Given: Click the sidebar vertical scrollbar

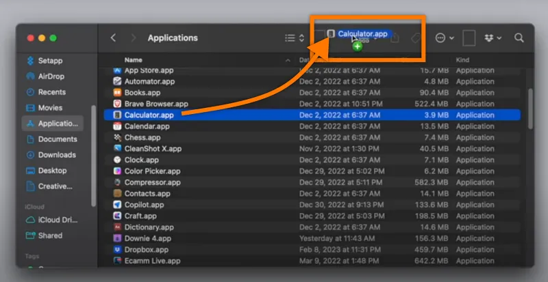Looking at the screenshot, I should [93, 156].
